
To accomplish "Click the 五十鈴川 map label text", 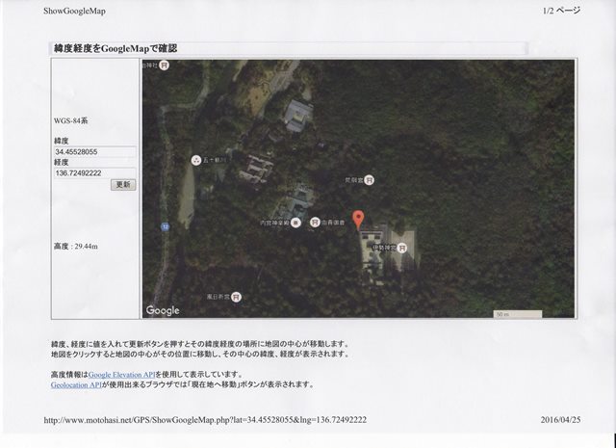I will pos(215,161).
